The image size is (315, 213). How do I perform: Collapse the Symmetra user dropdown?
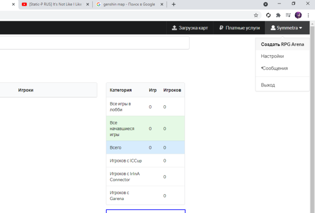click(287, 28)
